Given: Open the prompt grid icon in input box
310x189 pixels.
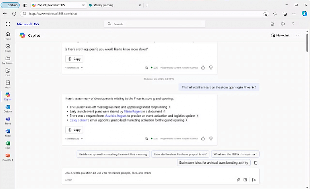Looking at the screenshot, I should (245, 180).
